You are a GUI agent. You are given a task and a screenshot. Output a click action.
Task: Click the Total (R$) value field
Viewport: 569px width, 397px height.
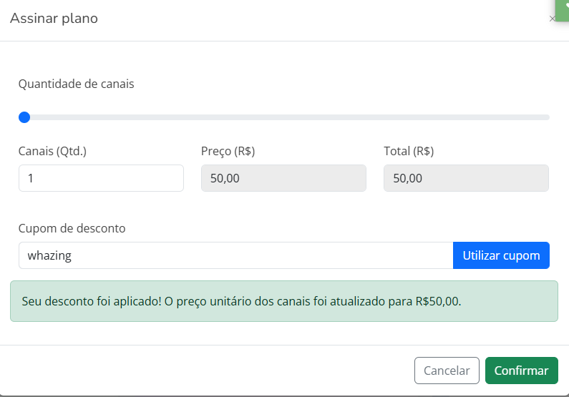click(466, 178)
